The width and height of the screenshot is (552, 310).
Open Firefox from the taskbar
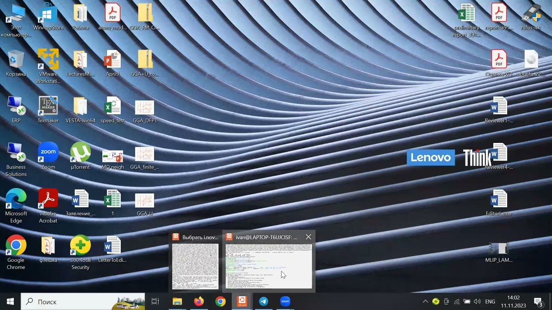coord(199,301)
